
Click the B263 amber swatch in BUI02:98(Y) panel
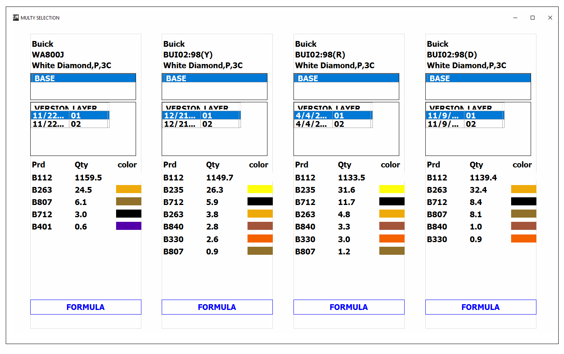click(x=260, y=213)
